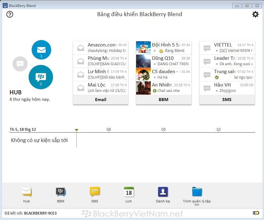The height and width of the screenshot is (220, 264).
Task: Open the VIETTEL SMS message
Action: [227, 48]
